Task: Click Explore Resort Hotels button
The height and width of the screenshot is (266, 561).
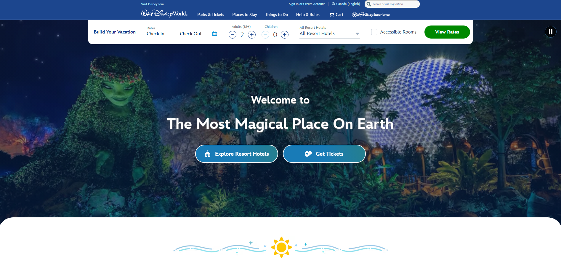Action: [237, 154]
